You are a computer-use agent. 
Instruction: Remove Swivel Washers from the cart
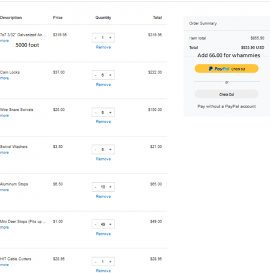click(x=103, y=159)
